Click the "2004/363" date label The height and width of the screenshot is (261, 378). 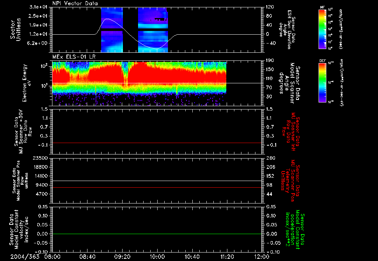[25, 257]
